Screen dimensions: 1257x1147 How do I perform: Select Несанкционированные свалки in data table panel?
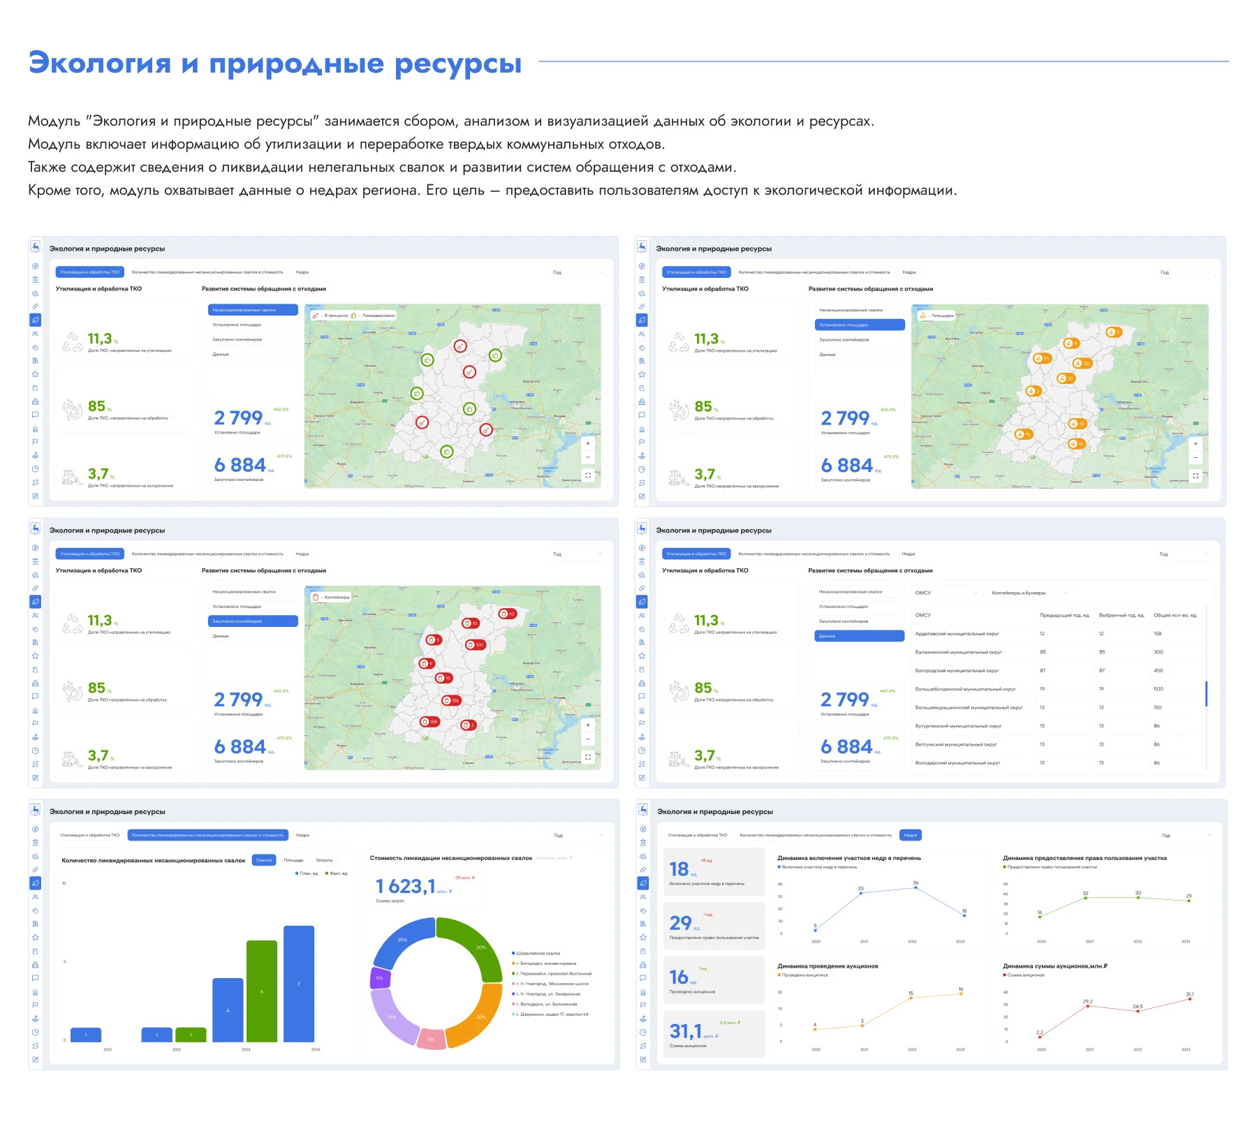(860, 592)
